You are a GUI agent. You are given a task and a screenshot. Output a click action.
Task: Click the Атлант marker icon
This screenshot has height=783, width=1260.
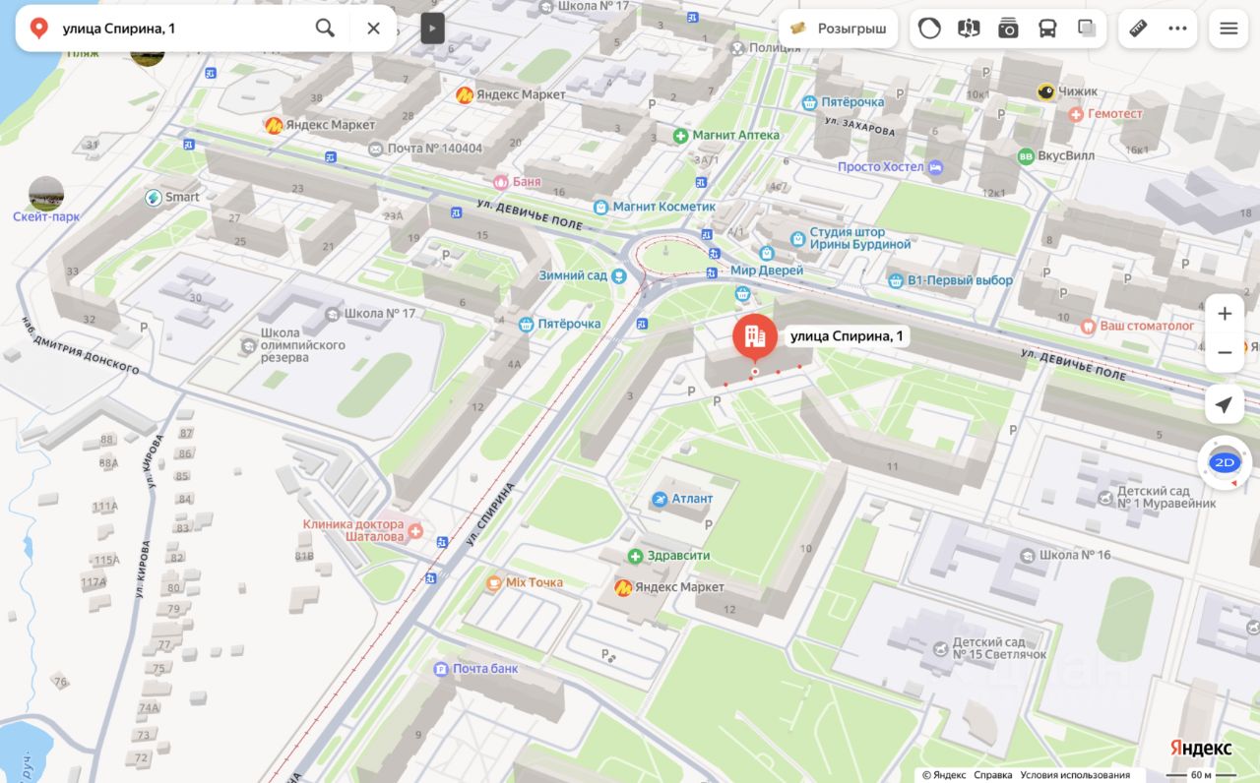660,499
